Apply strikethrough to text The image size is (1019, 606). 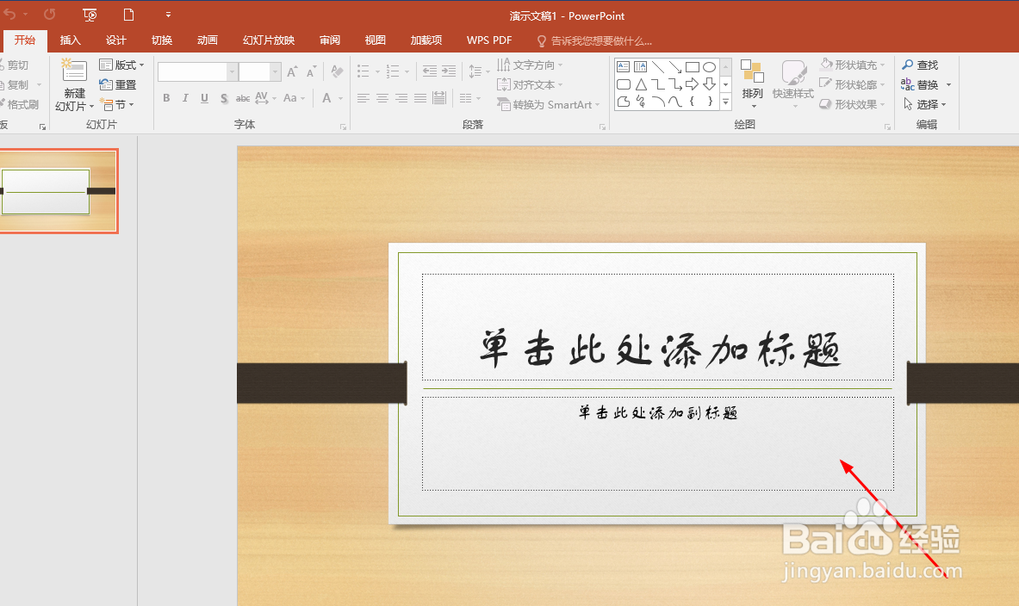pyautogui.click(x=223, y=98)
